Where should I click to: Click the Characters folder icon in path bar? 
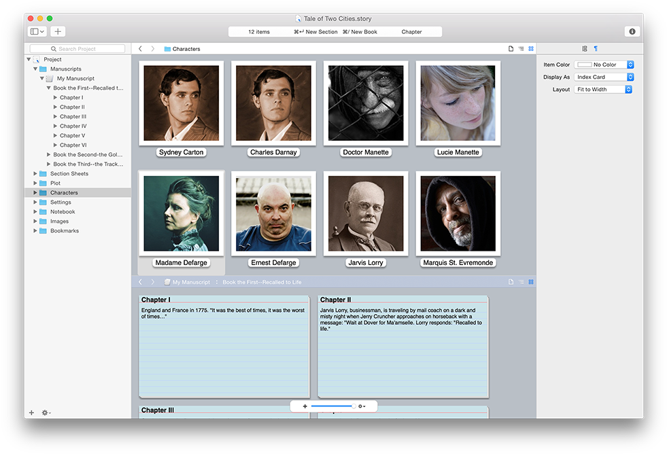pos(167,49)
